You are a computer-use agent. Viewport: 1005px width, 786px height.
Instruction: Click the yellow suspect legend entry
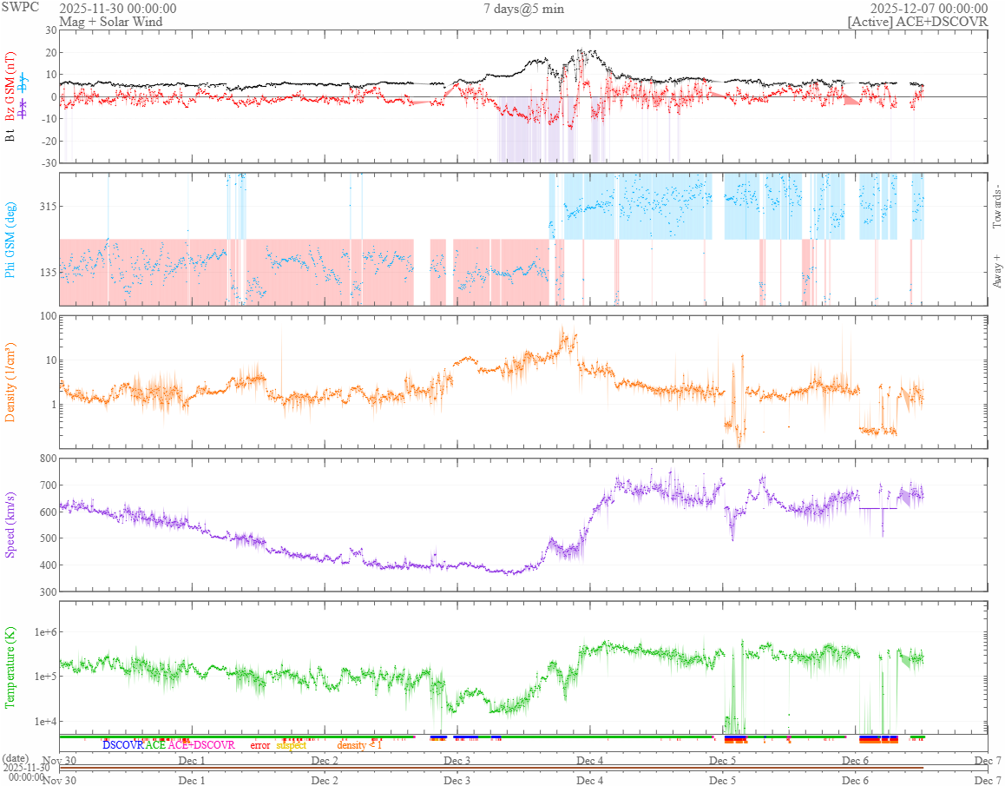tap(292, 745)
